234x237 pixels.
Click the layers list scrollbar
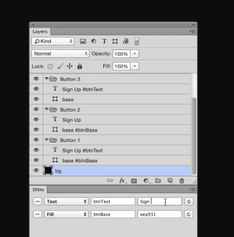(194, 136)
